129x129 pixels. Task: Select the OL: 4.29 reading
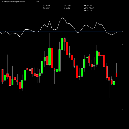[x=88, y=11]
